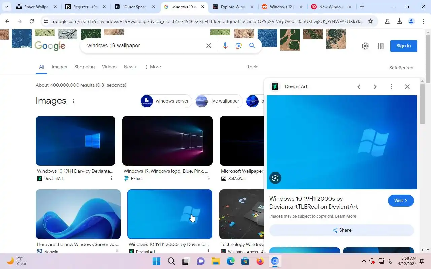431x269 pixels.
Task: Switch to the Register - iStock tab
Action: [86, 7]
